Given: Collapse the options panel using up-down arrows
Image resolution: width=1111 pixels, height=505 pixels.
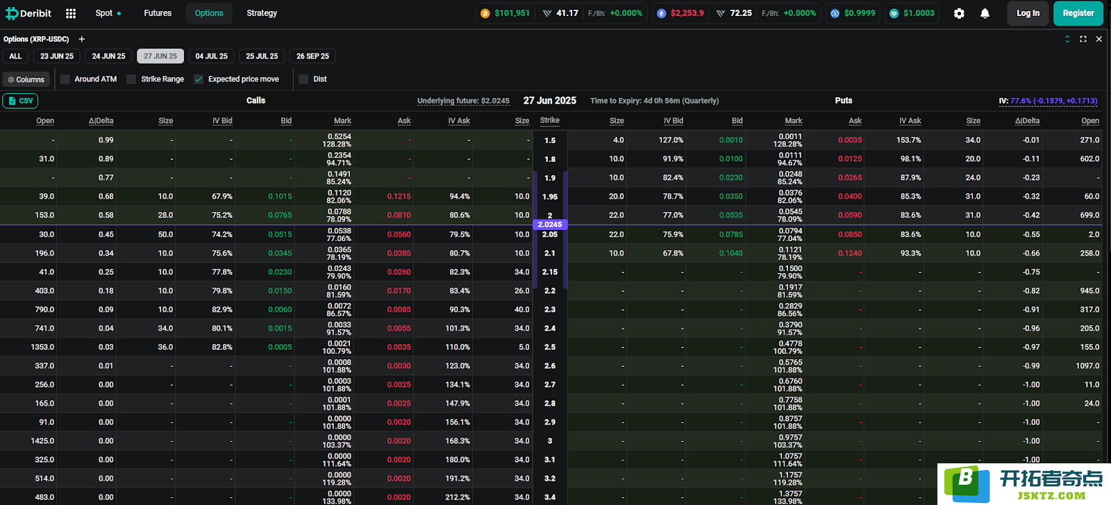Looking at the screenshot, I should (1067, 39).
